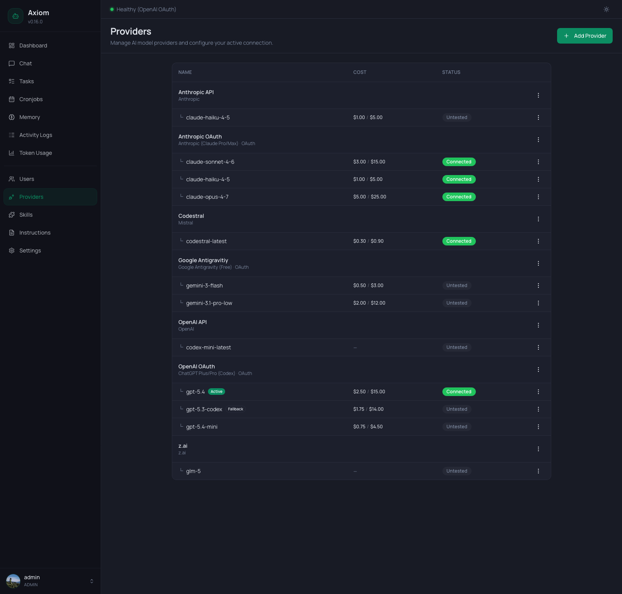Open Dashboard using the grid icon
The image size is (622, 594).
pos(12,46)
